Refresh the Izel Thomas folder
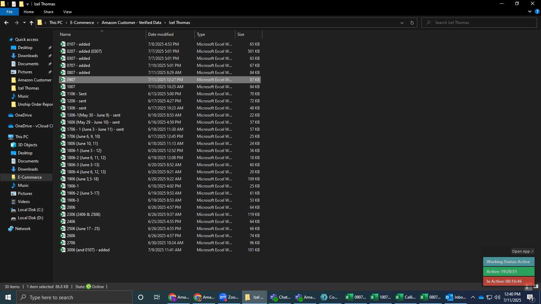 click(x=412, y=23)
